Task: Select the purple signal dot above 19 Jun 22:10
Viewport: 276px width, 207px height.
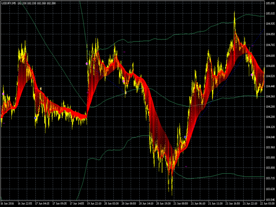Action: pos(87,63)
